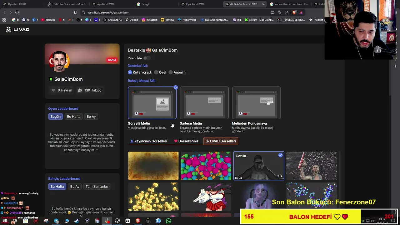Open WhatsApp from the Windows taskbar
The height and width of the screenshot is (225, 400).
click(168, 221)
